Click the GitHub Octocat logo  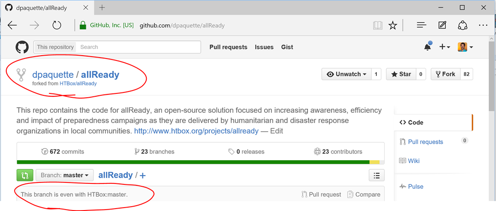pyautogui.click(x=22, y=47)
